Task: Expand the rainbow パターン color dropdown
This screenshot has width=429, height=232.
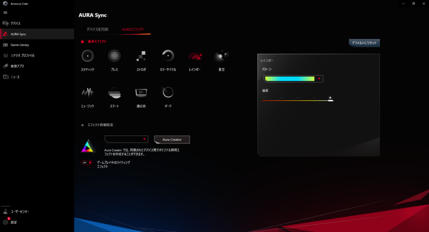Action: click(x=293, y=79)
